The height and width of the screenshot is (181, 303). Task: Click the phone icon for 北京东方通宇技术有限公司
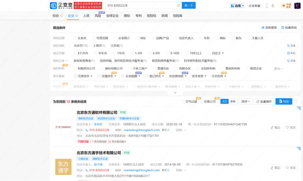click(87, 170)
